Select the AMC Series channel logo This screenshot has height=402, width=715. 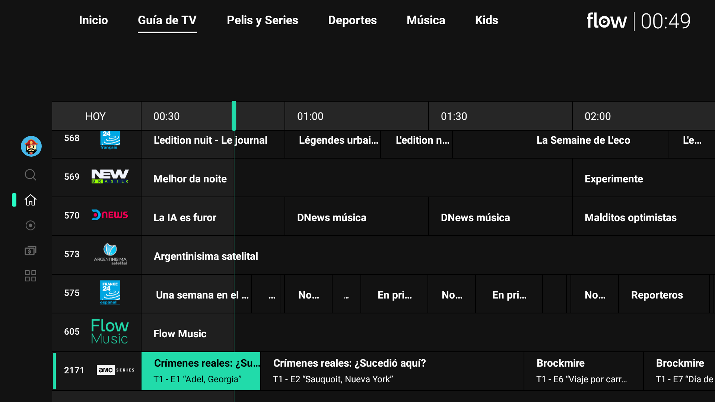115,370
